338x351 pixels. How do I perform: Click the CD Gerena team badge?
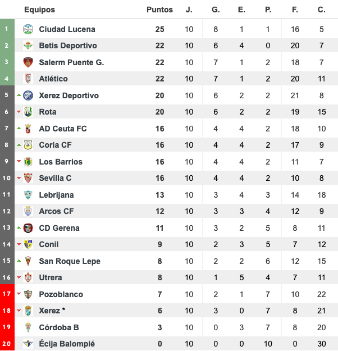pos(28,228)
